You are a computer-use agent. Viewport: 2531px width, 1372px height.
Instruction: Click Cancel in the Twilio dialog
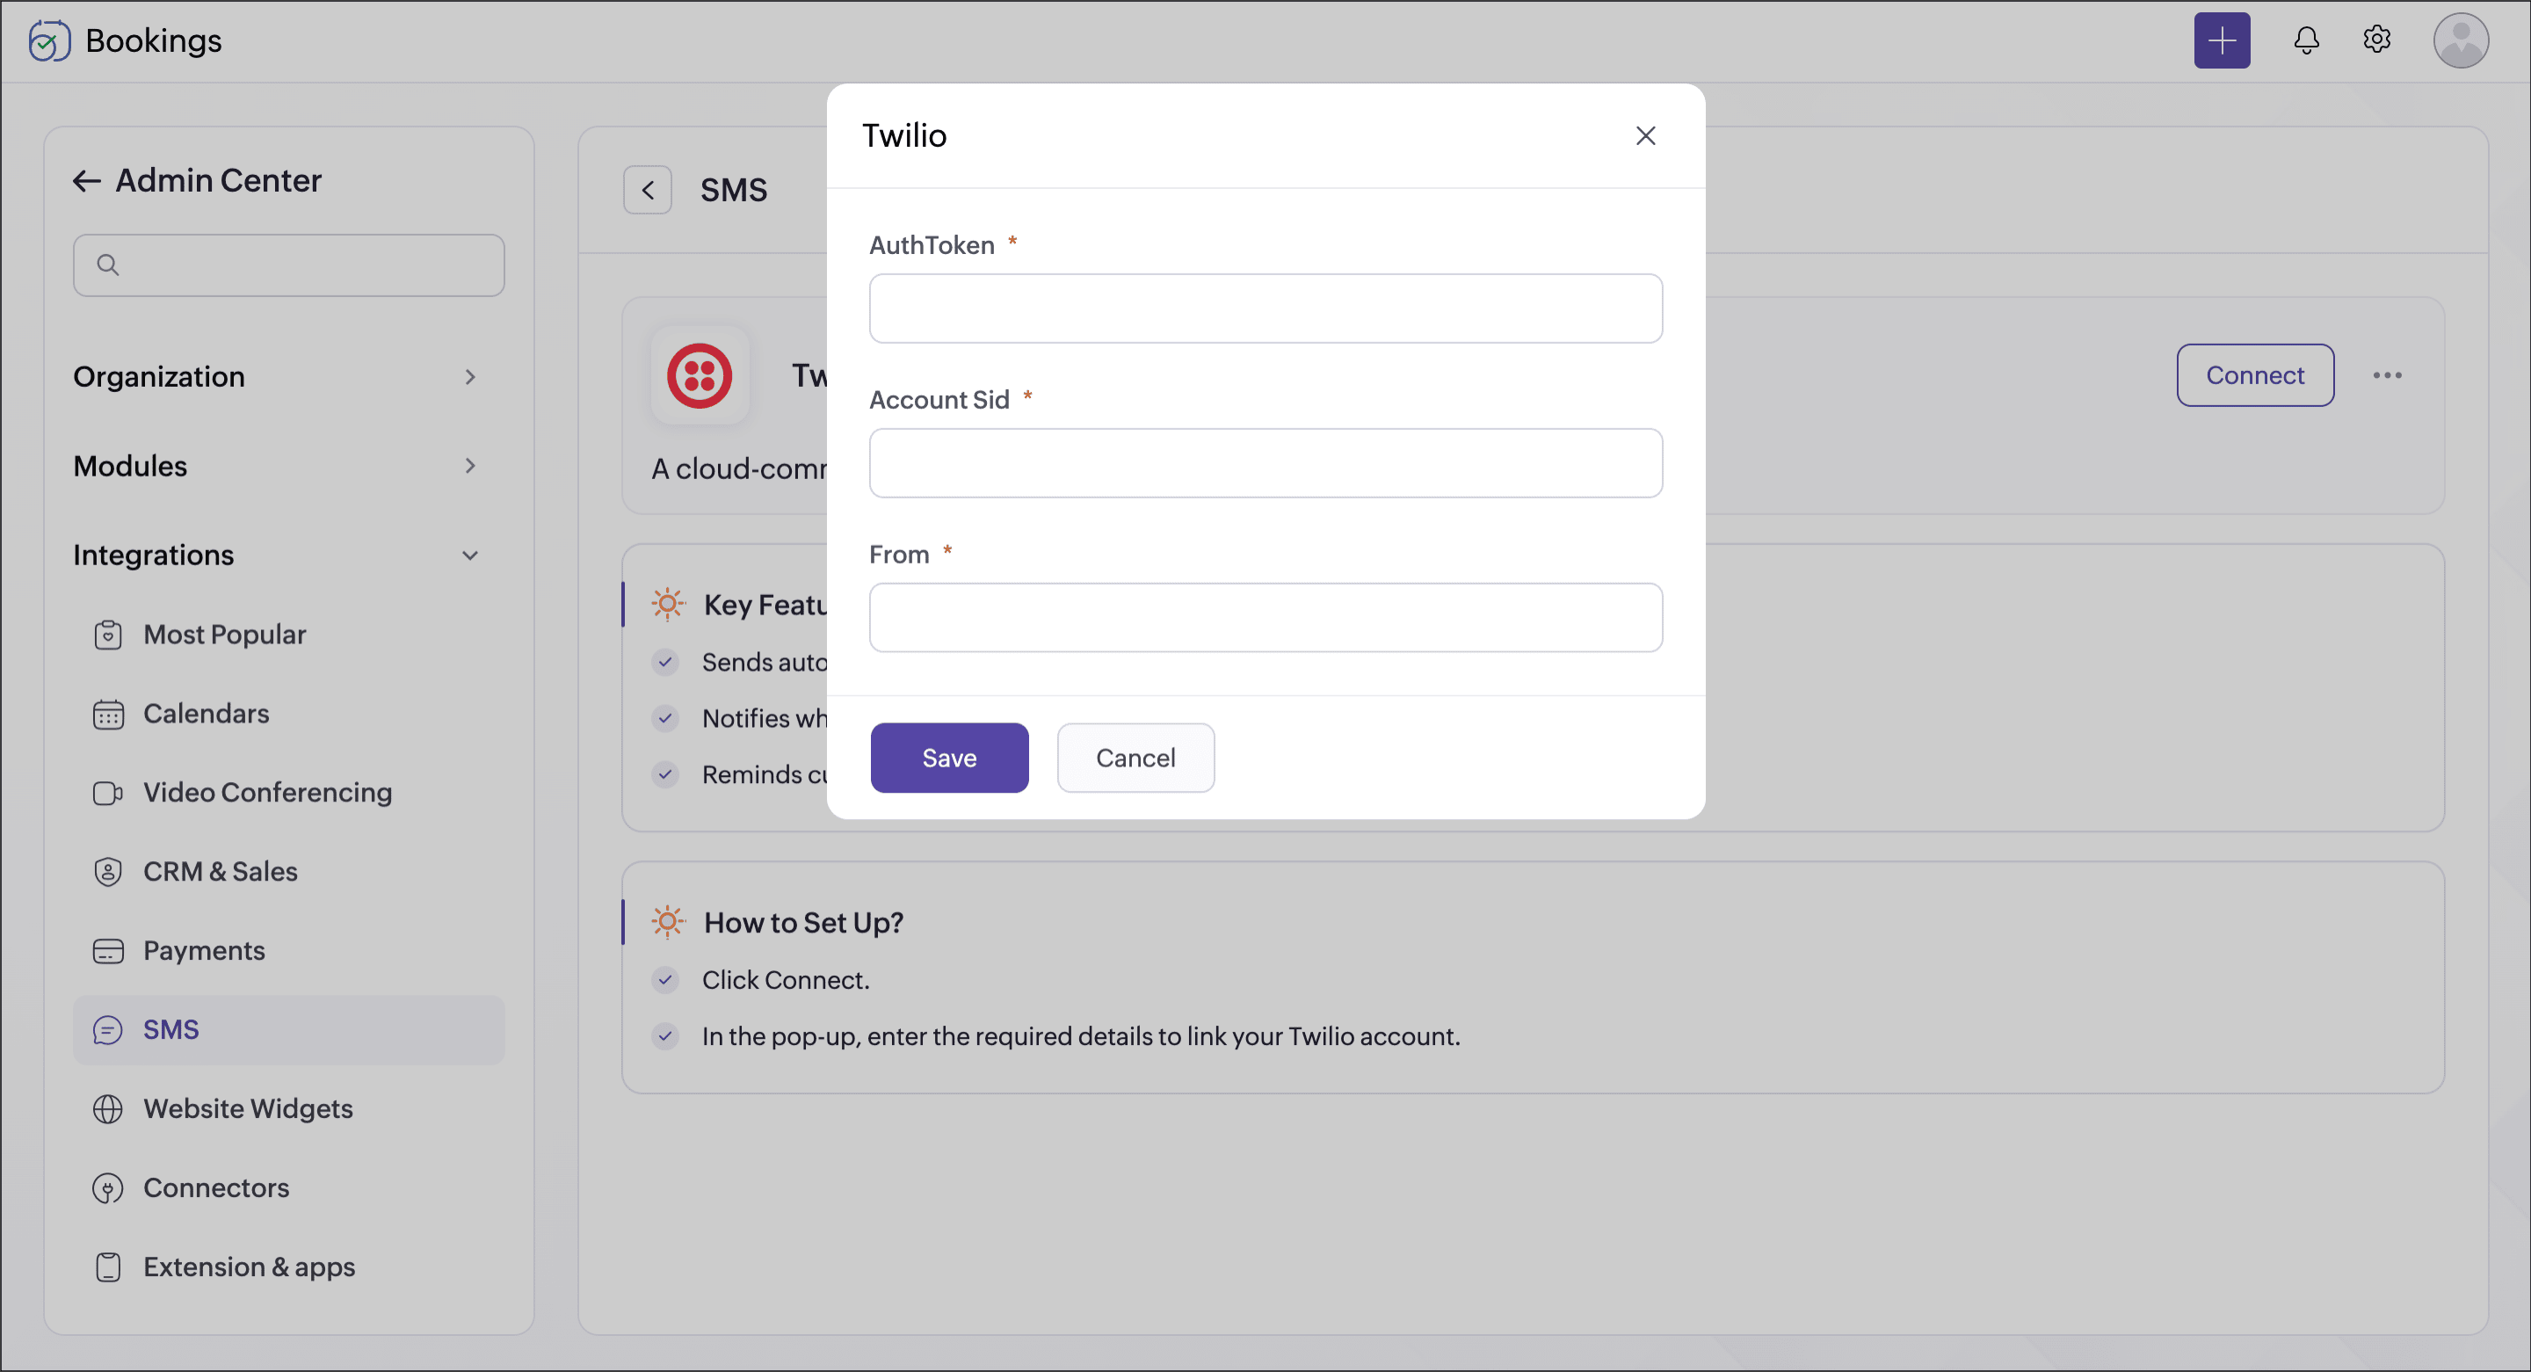tap(1135, 758)
